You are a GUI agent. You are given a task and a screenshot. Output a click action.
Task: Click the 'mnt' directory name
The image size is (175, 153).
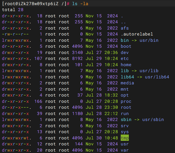pyautogui.click(x=125, y=89)
